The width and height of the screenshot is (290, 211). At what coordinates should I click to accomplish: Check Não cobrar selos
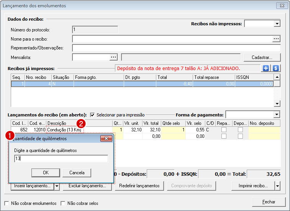click(63, 203)
